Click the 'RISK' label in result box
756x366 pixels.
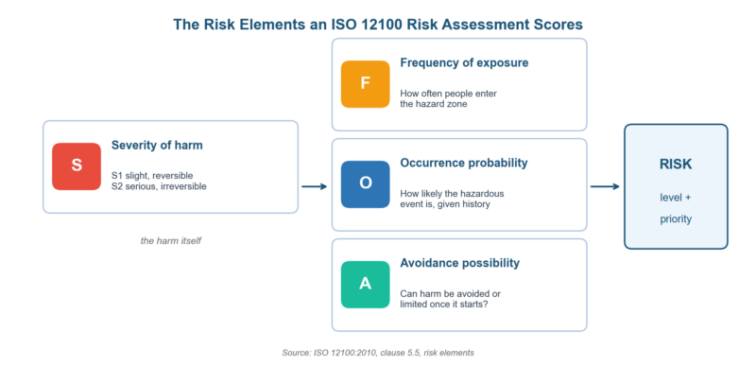tap(676, 165)
